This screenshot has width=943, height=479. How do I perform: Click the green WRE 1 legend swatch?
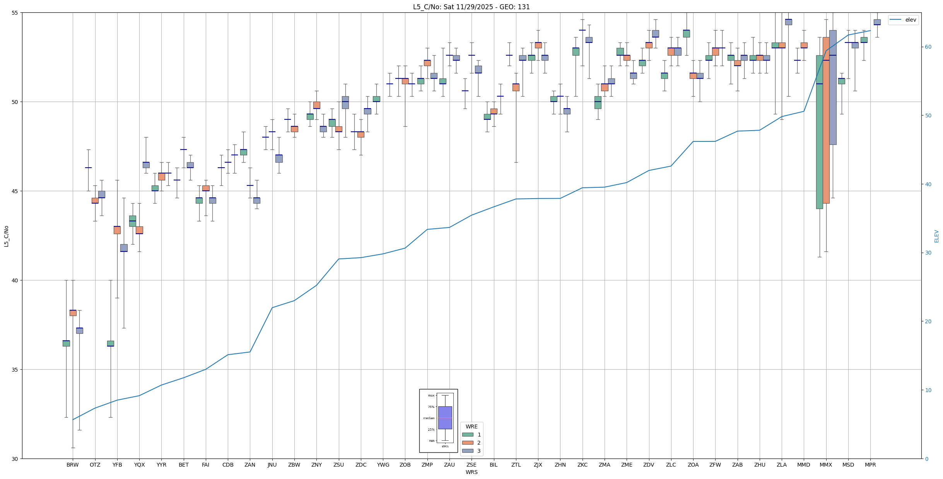tap(468, 435)
